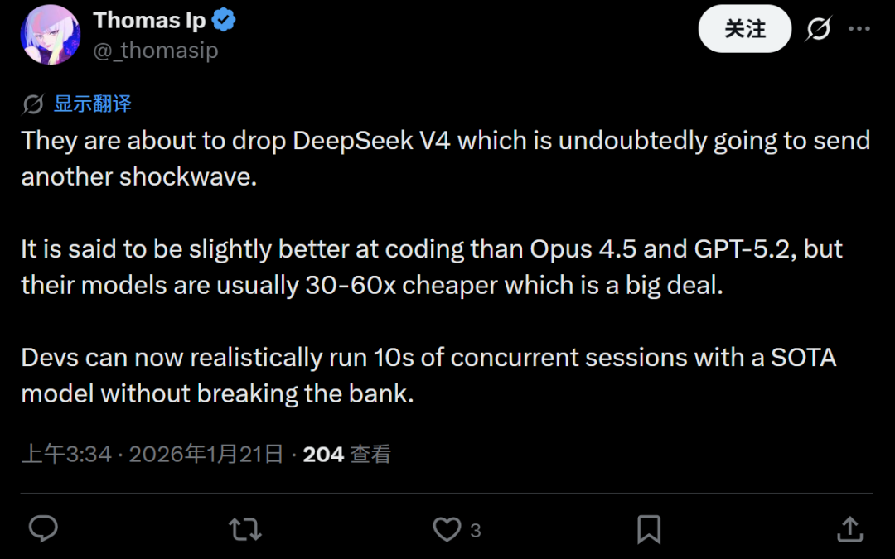Open the more options menu on the post
The width and height of the screenshot is (895, 559).
[862, 28]
